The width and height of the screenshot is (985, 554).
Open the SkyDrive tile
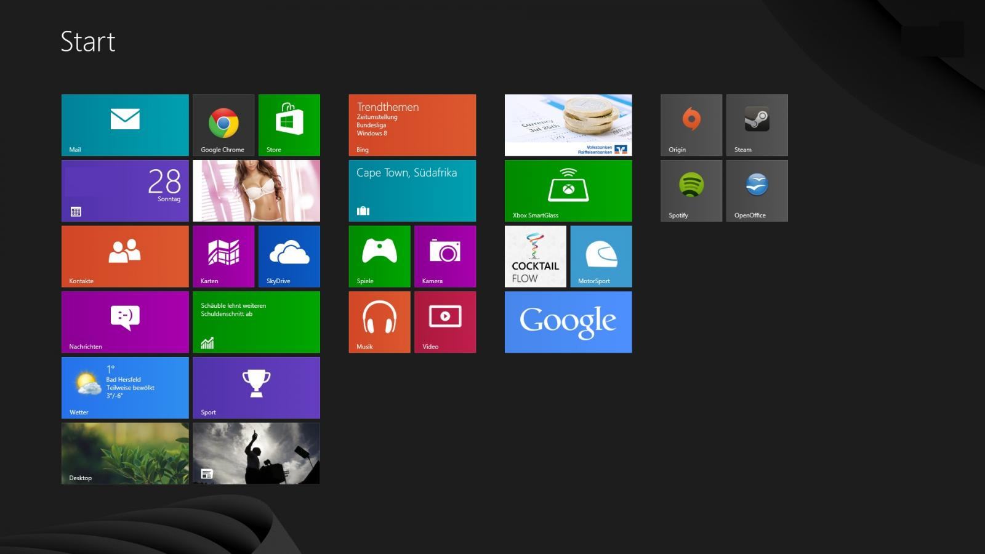pos(289,256)
